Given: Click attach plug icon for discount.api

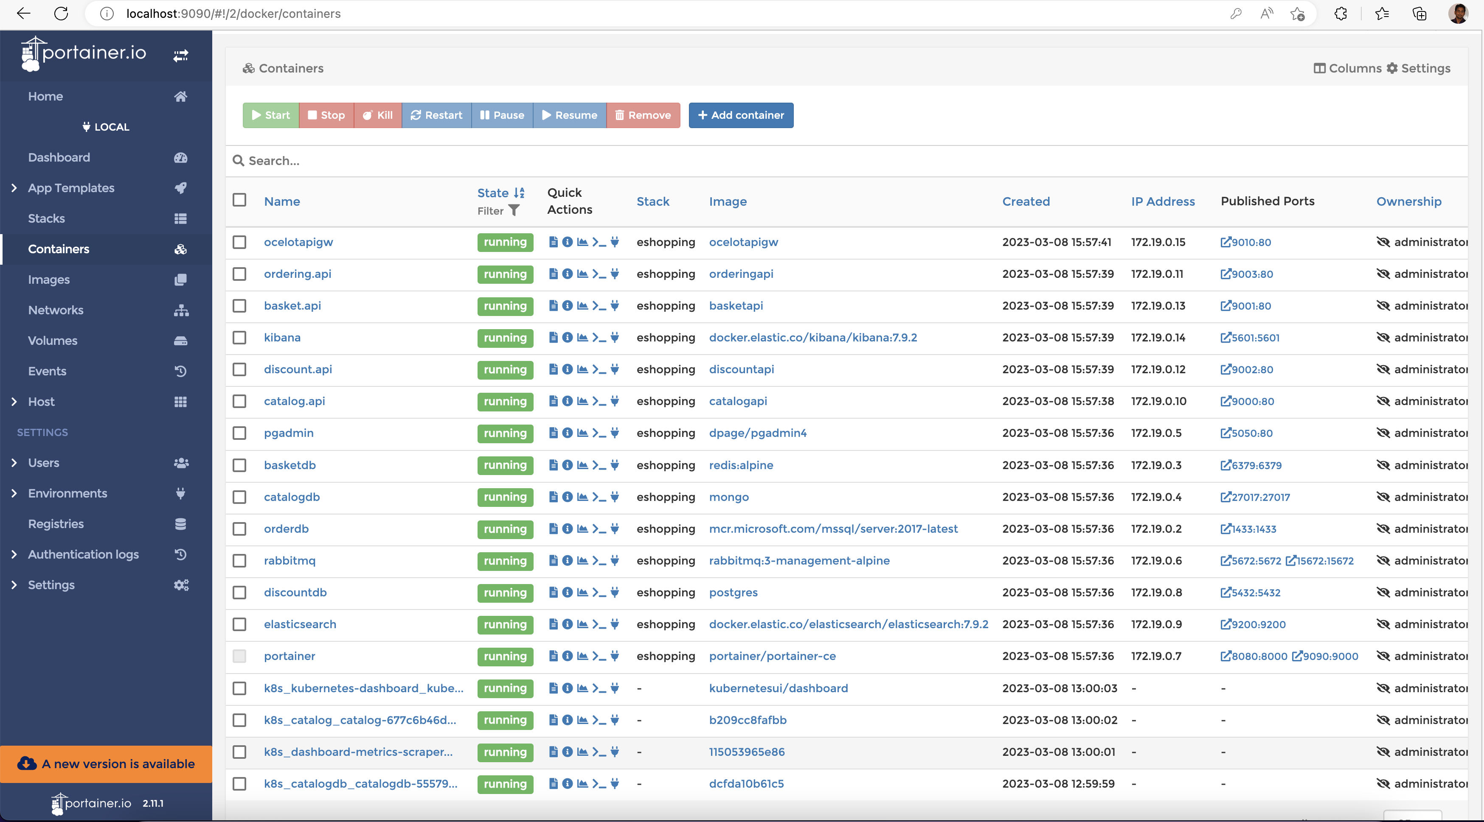Looking at the screenshot, I should pyautogui.click(x=615, y=369).
